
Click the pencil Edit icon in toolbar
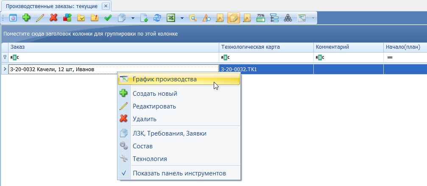pyautogui.click(x=40, y=18)
